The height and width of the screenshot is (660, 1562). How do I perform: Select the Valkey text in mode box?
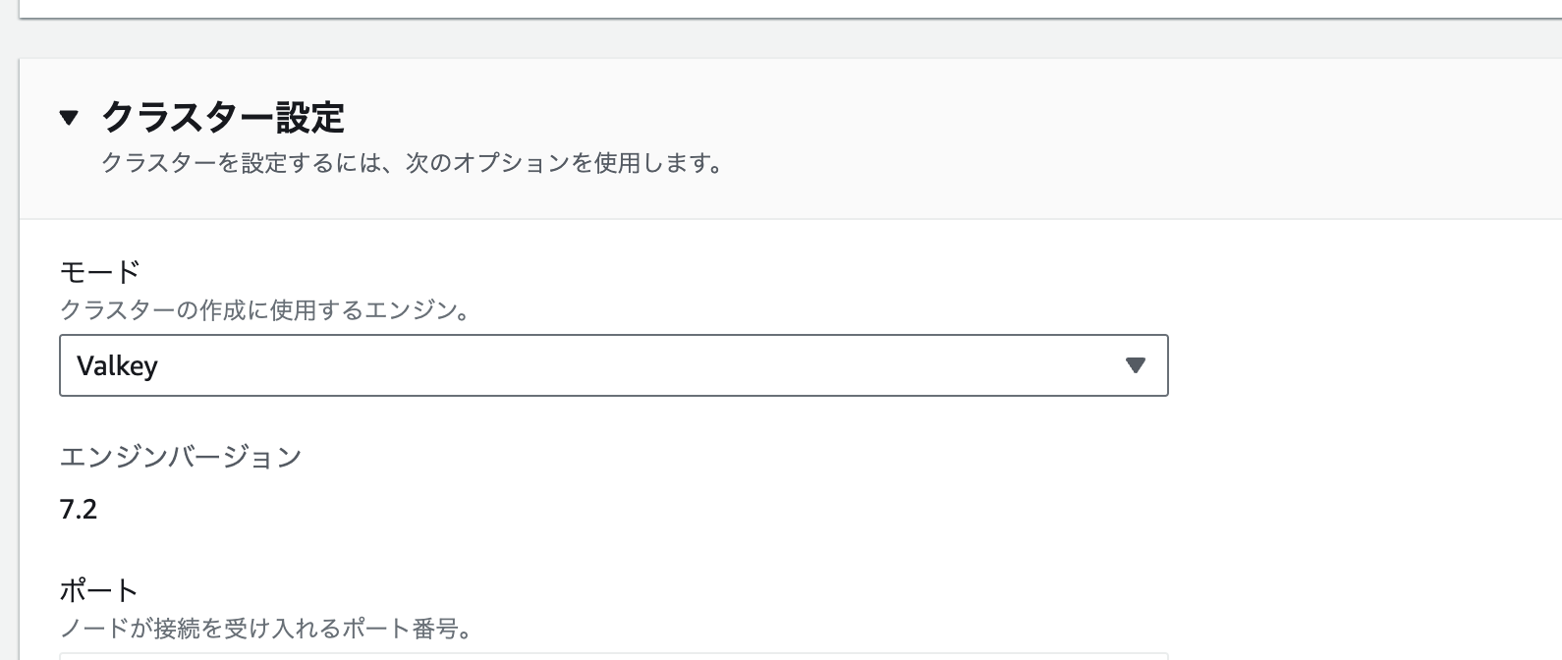(117, 366)
